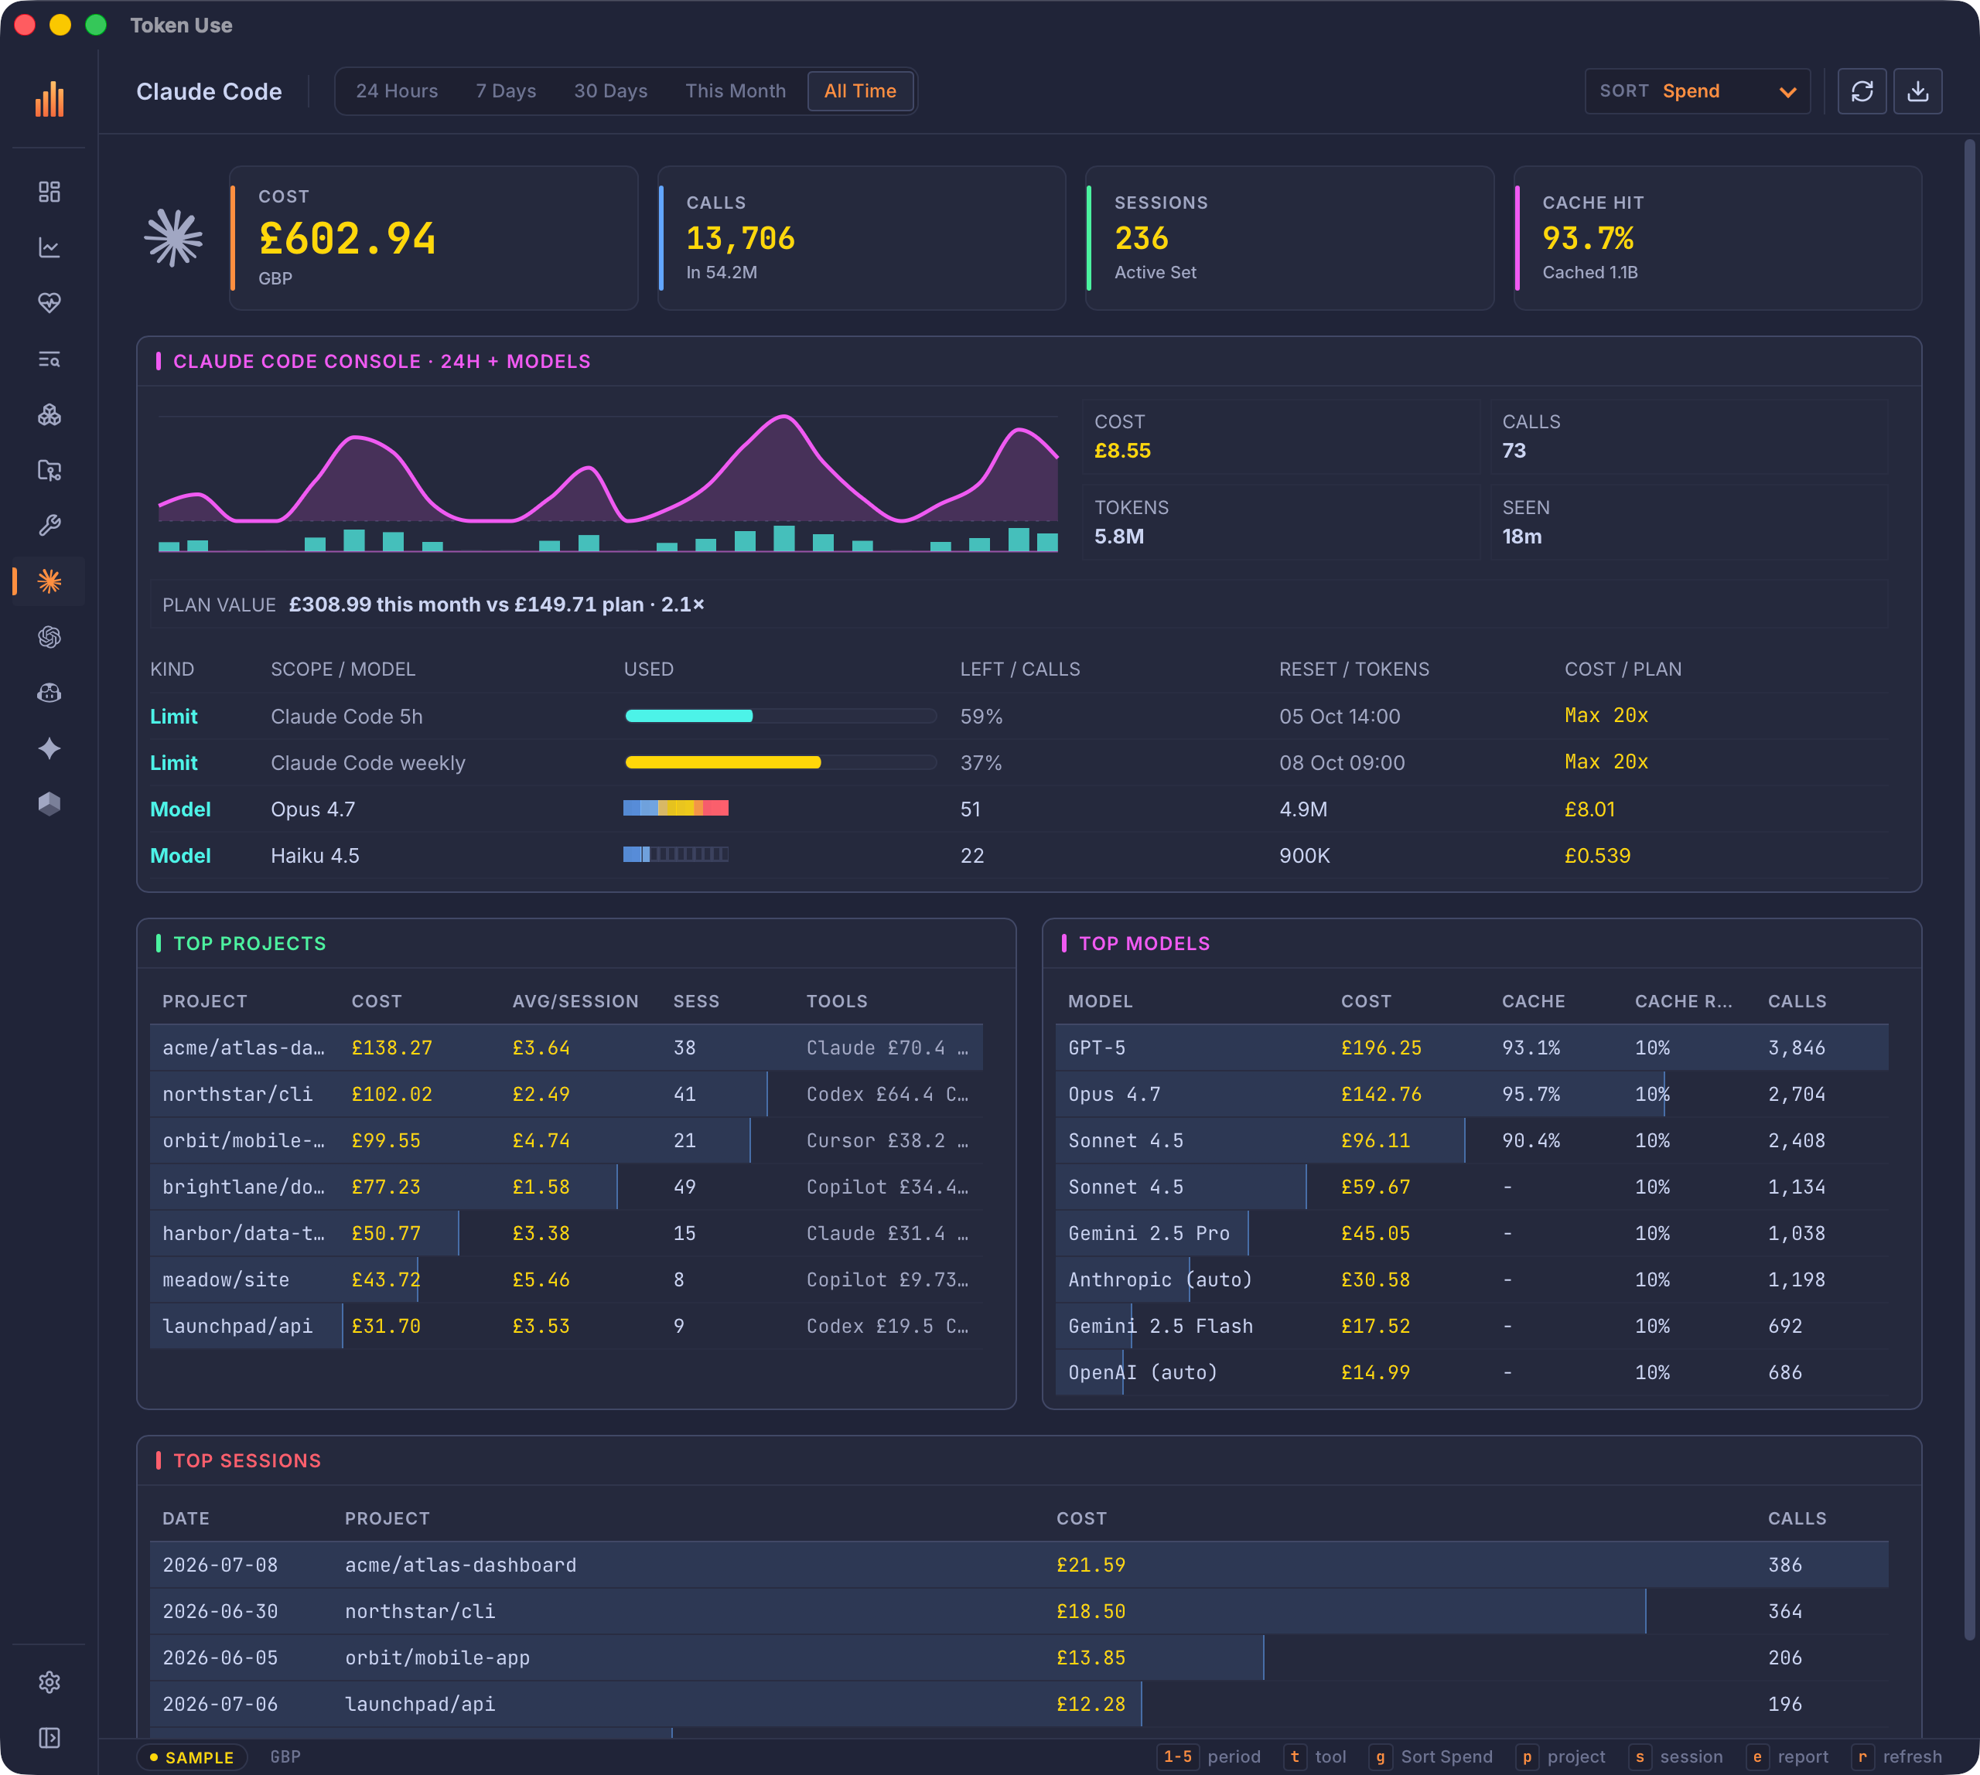Select the Anthropic (auto) model row
The width and height of the screenshot is (1980, 1775).
point(1472,1279)
